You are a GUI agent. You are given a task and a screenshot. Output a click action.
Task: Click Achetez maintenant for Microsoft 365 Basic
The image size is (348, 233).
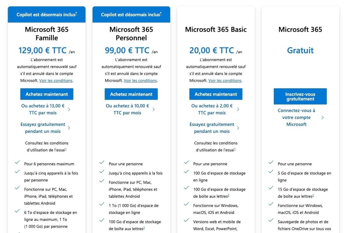coord(216,94)
